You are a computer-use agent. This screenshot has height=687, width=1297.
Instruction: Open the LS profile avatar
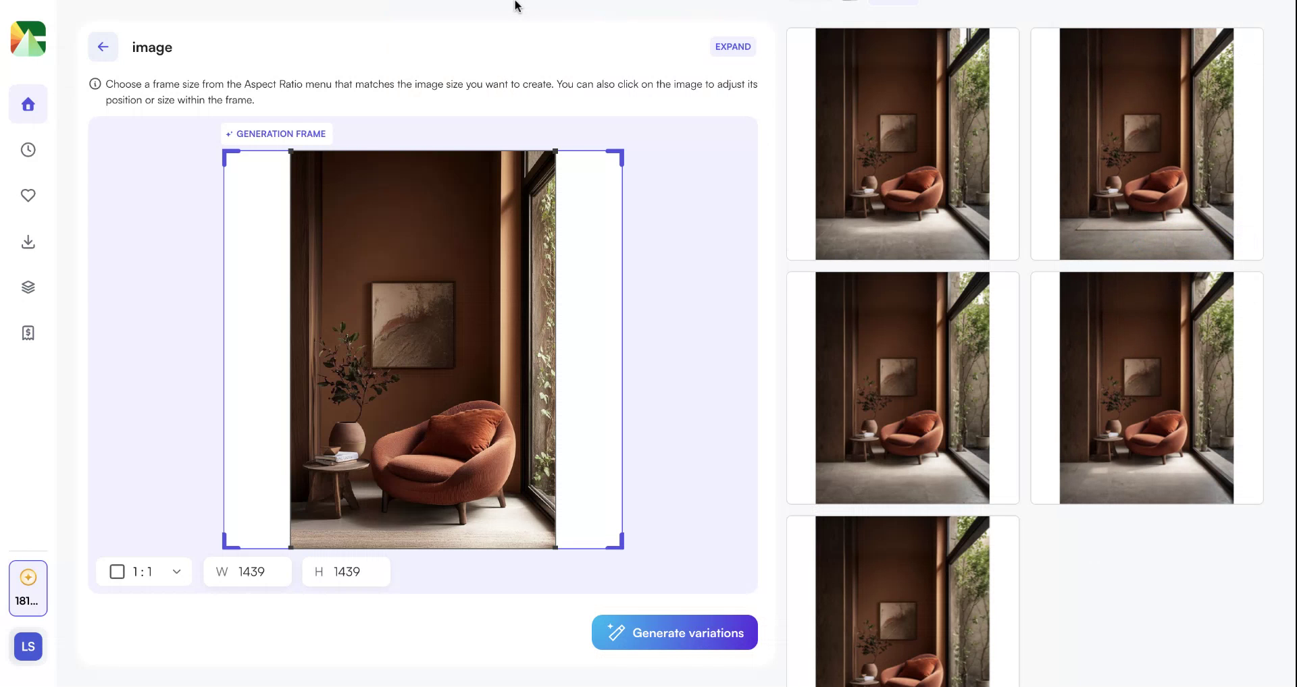point(28,646)
